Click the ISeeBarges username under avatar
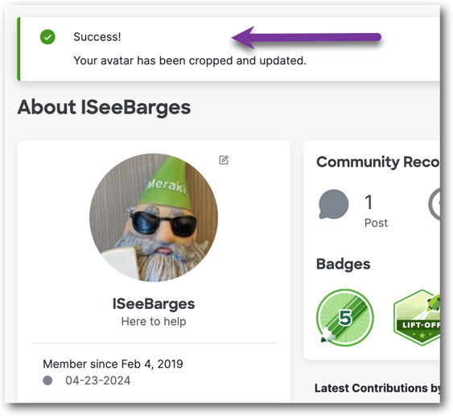 pos(154,304)
